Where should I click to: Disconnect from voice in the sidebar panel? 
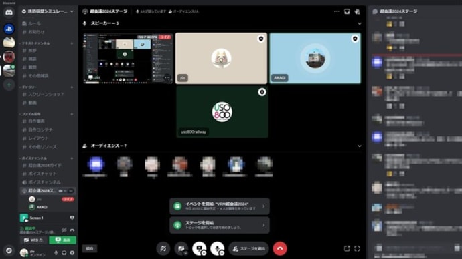click(72, 230)
